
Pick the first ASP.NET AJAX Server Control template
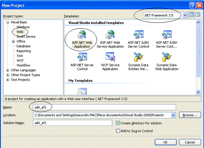coord(138,39)
